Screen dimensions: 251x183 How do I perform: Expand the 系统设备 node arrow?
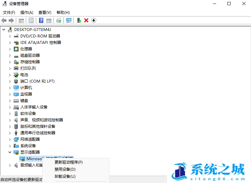[10, 146]
